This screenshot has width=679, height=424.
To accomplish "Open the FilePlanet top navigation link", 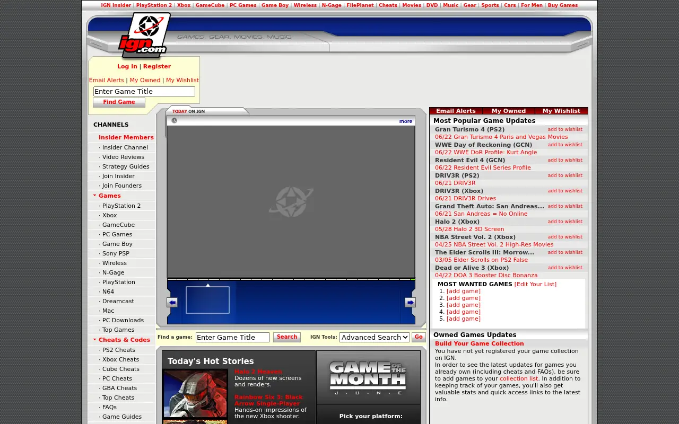I will [360, 5].
